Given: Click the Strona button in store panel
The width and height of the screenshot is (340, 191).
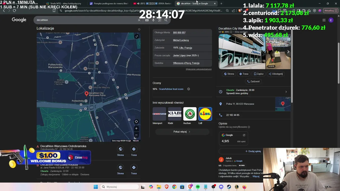Looking at the screenshot, I should pyautogui.click(x=229, y=74).
